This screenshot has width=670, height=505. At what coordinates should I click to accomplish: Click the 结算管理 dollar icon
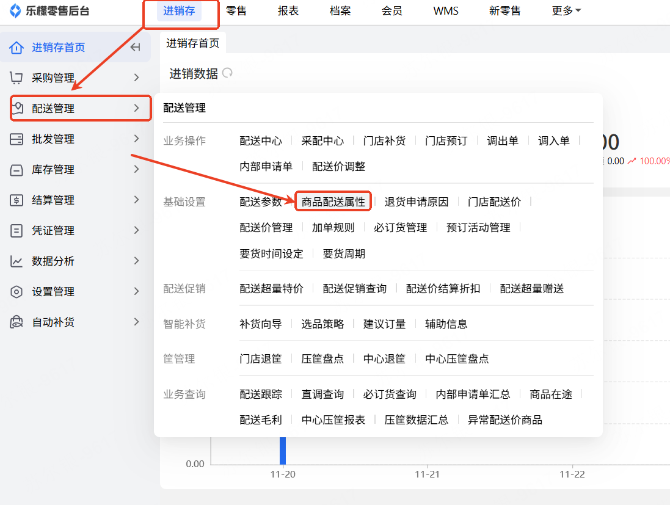[x=16, y=200]
